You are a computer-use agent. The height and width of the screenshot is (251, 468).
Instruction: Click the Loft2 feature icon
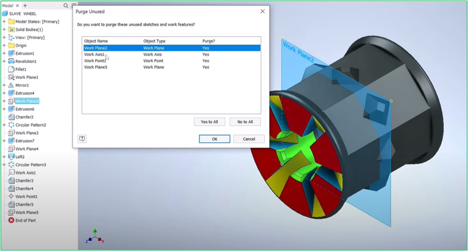[11, 157]
